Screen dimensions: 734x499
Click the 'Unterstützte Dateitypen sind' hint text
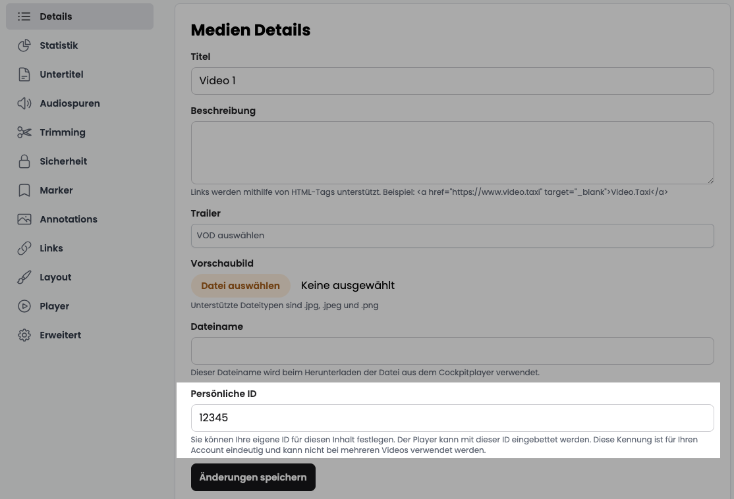pos(285,305)
